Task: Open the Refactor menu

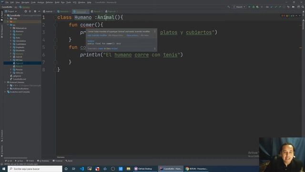Action: (49, 2)
